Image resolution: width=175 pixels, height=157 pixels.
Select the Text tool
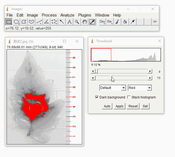click(x=69, y=22)
